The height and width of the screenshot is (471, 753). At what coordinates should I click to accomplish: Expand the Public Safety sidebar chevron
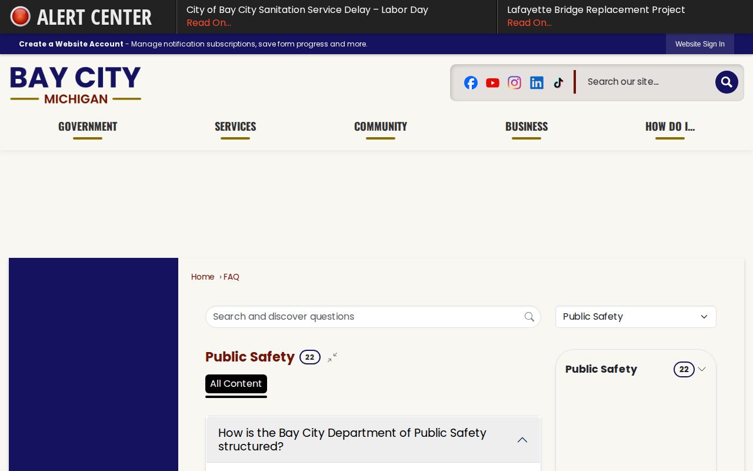[702, 369]
